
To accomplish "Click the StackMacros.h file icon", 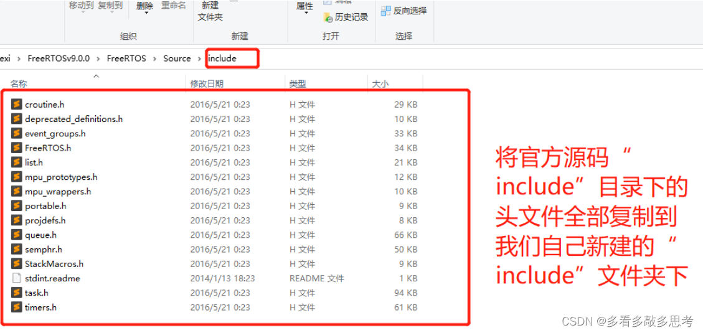I will point(17,264).
